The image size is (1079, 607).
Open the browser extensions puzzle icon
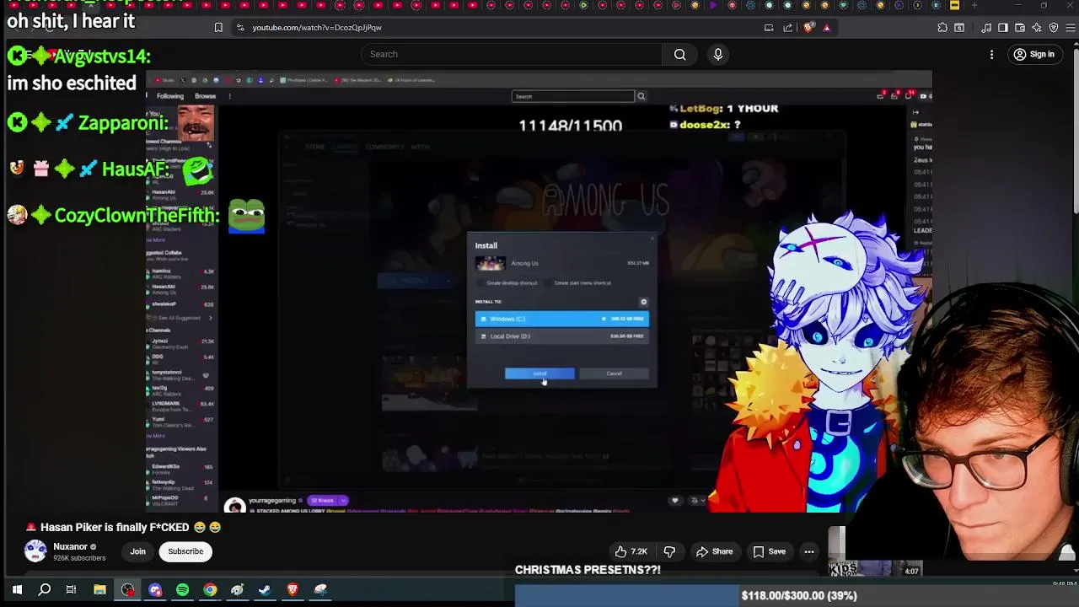[942, 27]
